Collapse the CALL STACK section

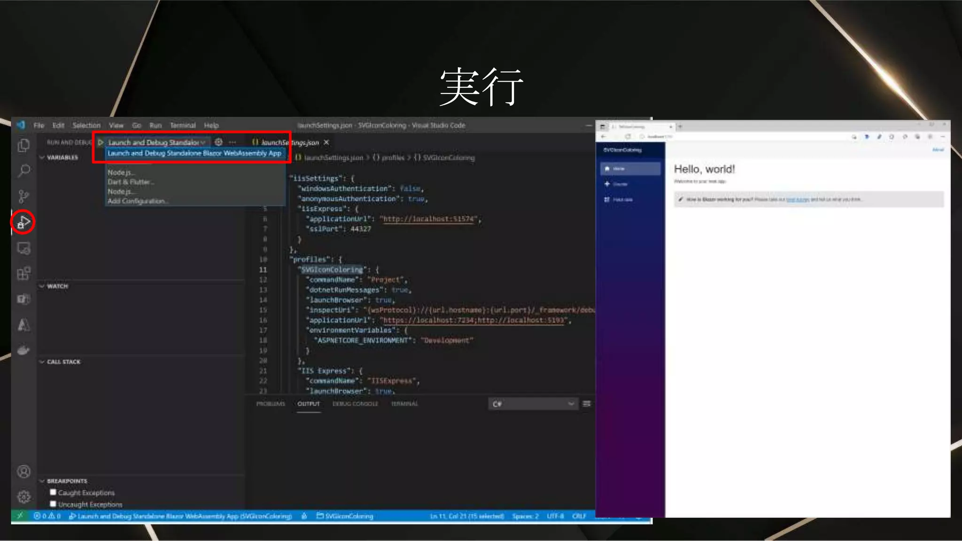pos(42,362)
